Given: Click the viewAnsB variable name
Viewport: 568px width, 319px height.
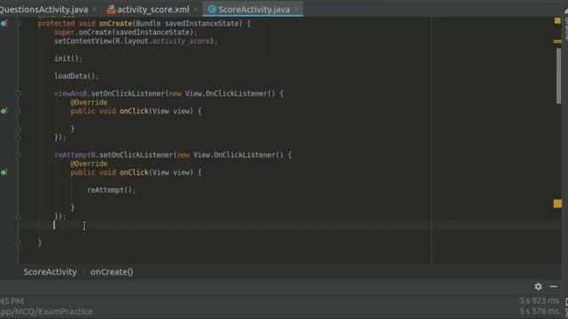Looking at the screenshot, I should [x=71, y=94].
